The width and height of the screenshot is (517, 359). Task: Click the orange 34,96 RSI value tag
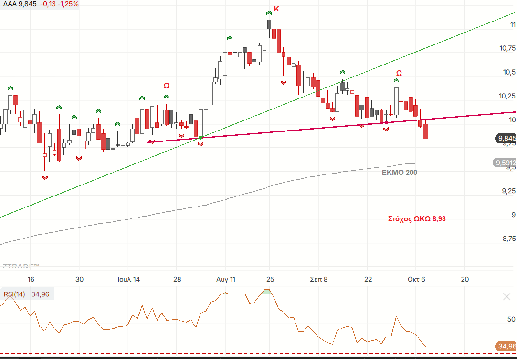pos(506,346)
